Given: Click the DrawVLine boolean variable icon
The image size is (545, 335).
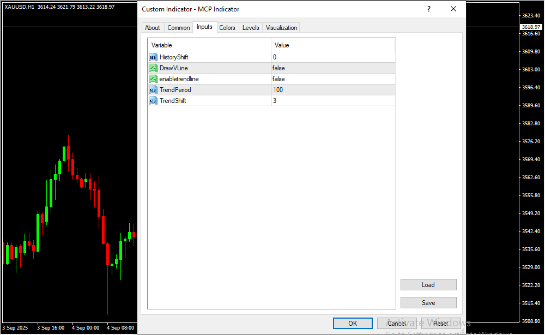Looking at the screenshot, I should pyautogui.click(x=153, y=68).
